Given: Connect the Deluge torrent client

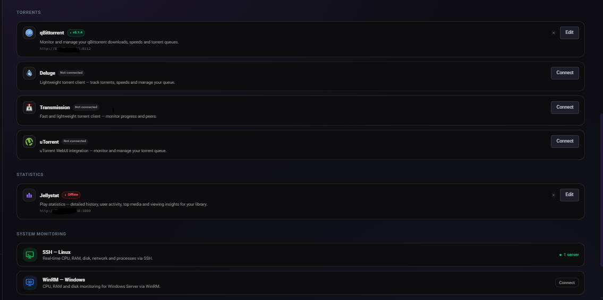Looking at the screenshot, I should coord(565,73).
